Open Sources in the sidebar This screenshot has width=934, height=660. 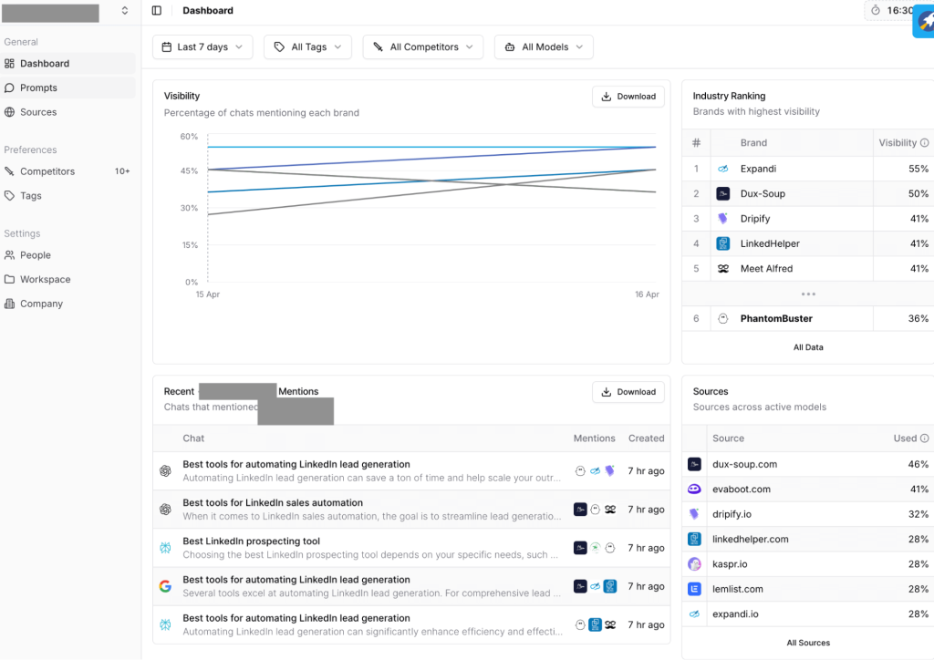click(67, 112)
